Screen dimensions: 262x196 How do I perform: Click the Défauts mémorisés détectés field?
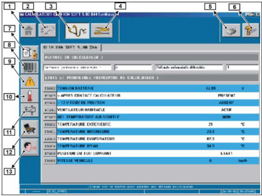(x=189, y=68)
